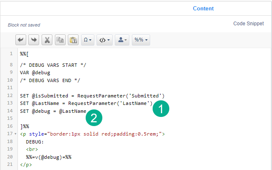
Task: Collapse the paragraph tag at line 17
Action: pyautogui.click(x=15, y=134)
